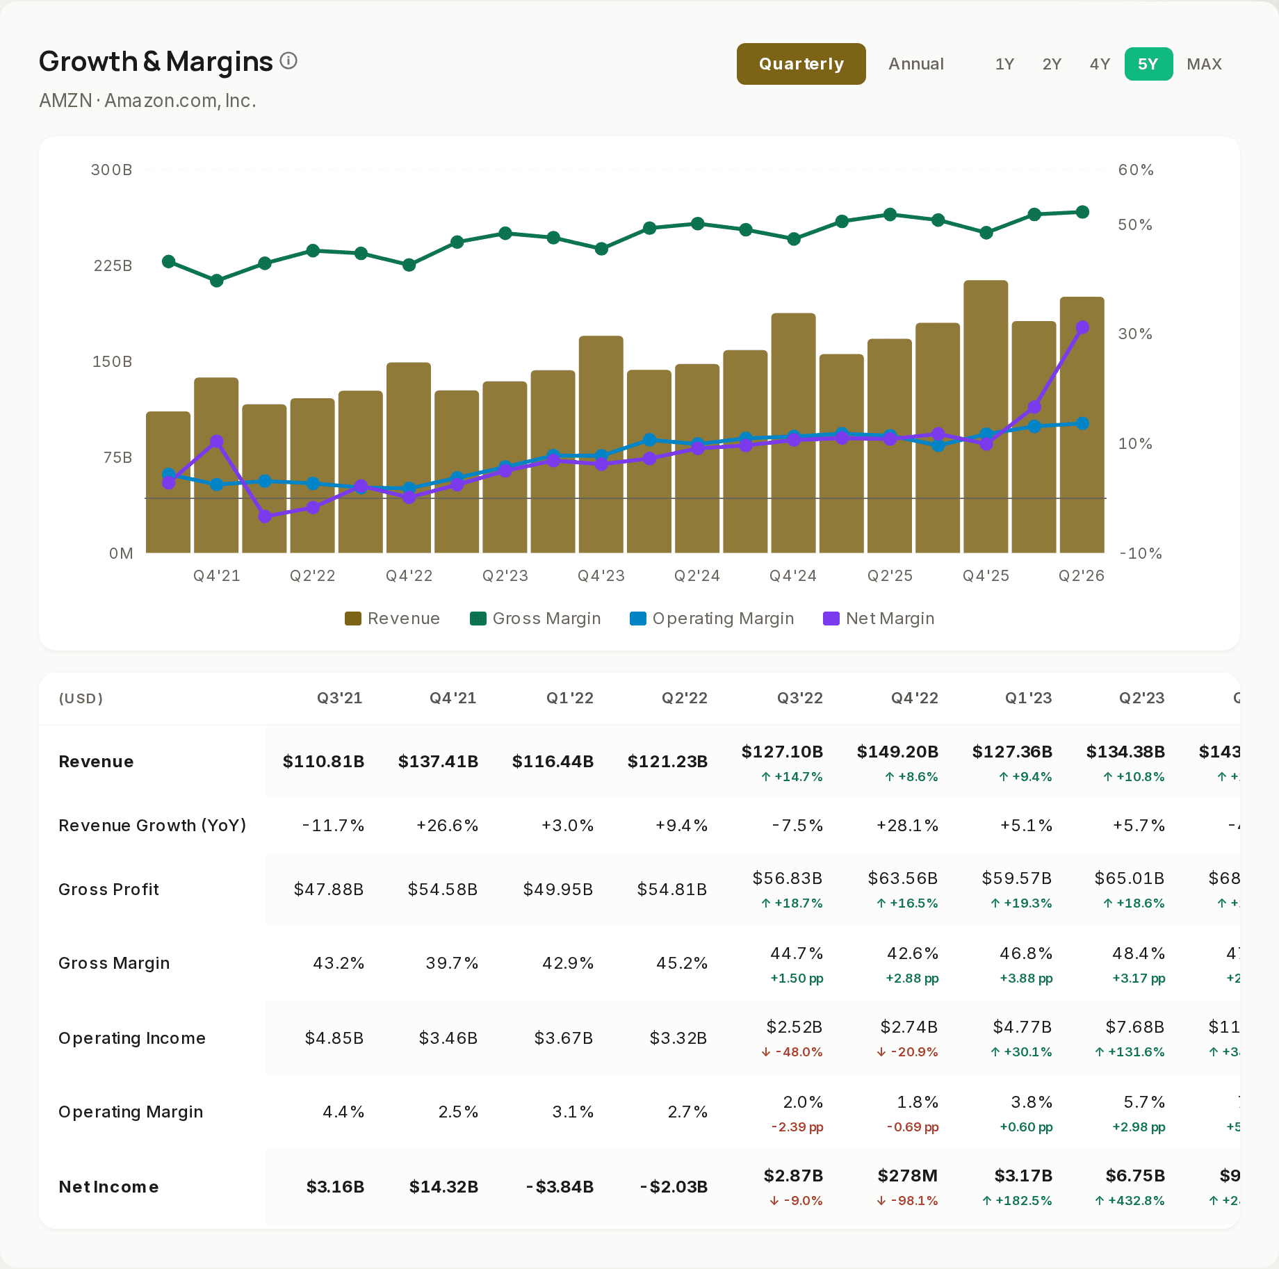Click the $65.01B gross profit cell
This screenshot has height=1269, width=1279.
pyautogui.click(x=1129, y=878)
